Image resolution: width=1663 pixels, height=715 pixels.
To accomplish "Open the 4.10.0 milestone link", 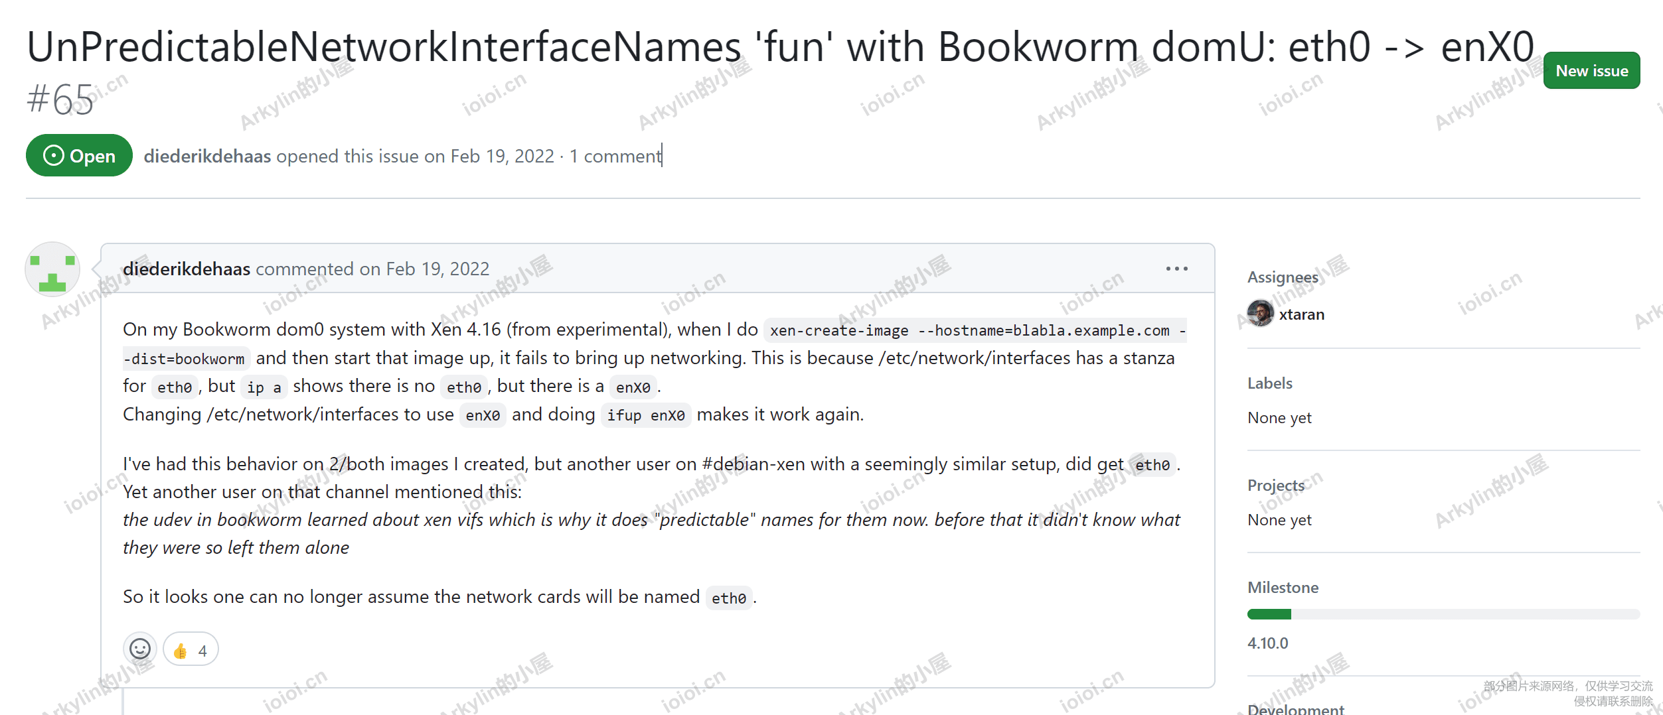I will [1267, 643].
